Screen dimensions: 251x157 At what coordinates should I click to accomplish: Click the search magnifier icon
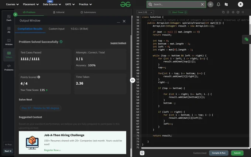coord(150,4)
